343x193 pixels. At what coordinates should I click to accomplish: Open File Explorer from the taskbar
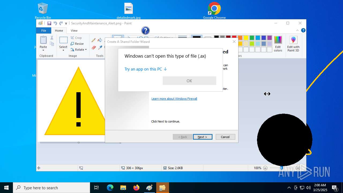click(123, 188)
